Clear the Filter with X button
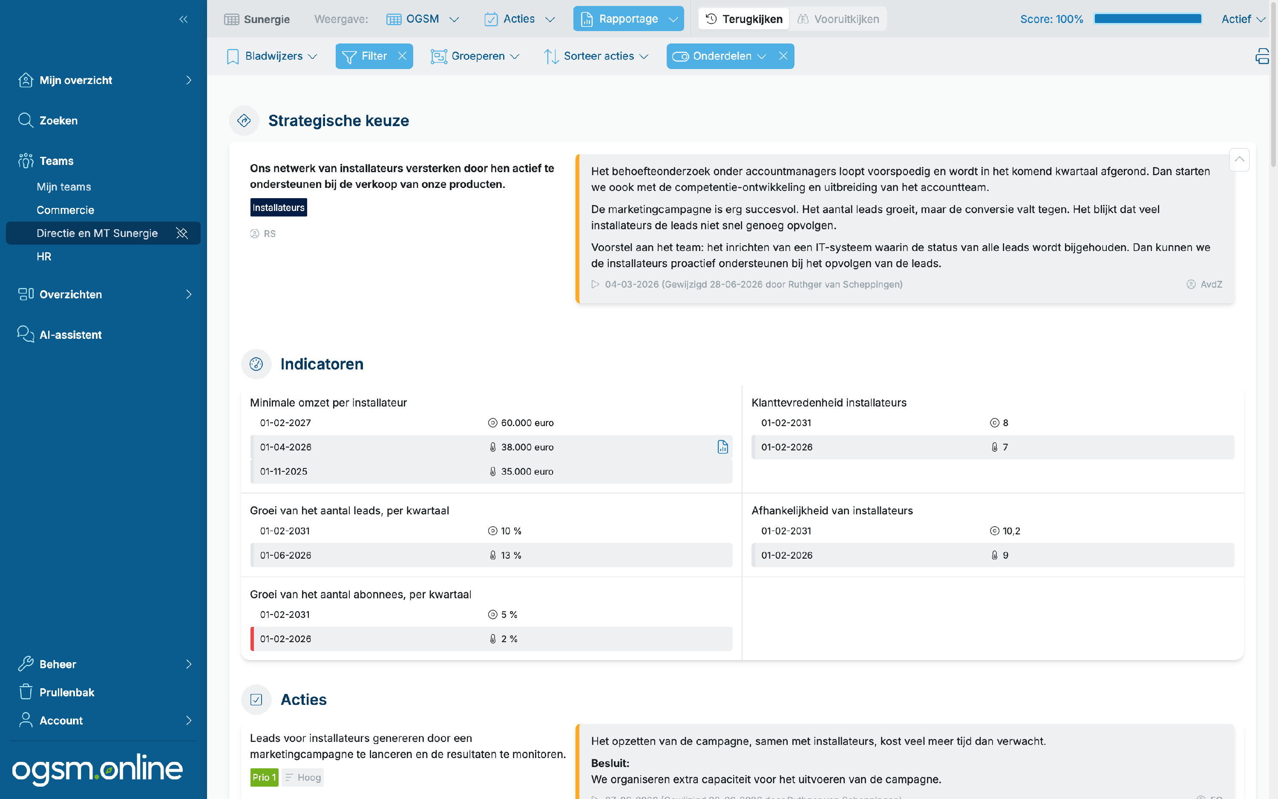This screenshot has height=799, width=1278. click(403, 56)
